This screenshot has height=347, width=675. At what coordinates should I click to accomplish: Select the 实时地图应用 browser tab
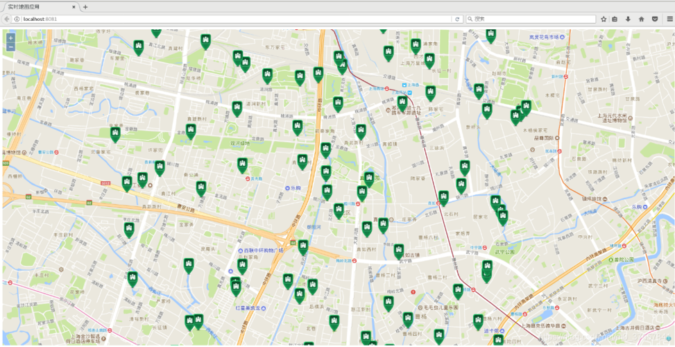[x=42, y=7]
